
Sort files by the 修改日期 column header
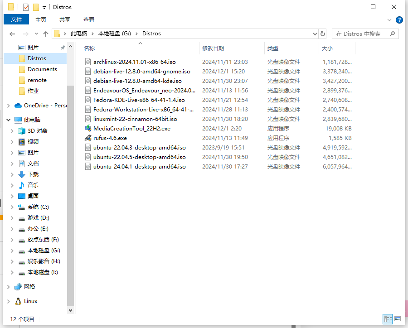pyautogui.click(x=213, y=48)
